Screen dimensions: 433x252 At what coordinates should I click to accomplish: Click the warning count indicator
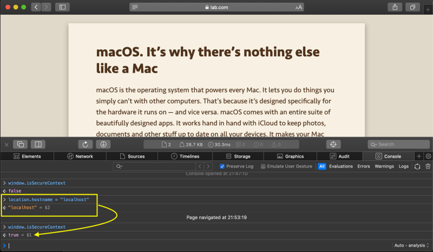pos(276,144)
